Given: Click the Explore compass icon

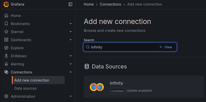Looking at the screenshot, I should pos(6,48).
